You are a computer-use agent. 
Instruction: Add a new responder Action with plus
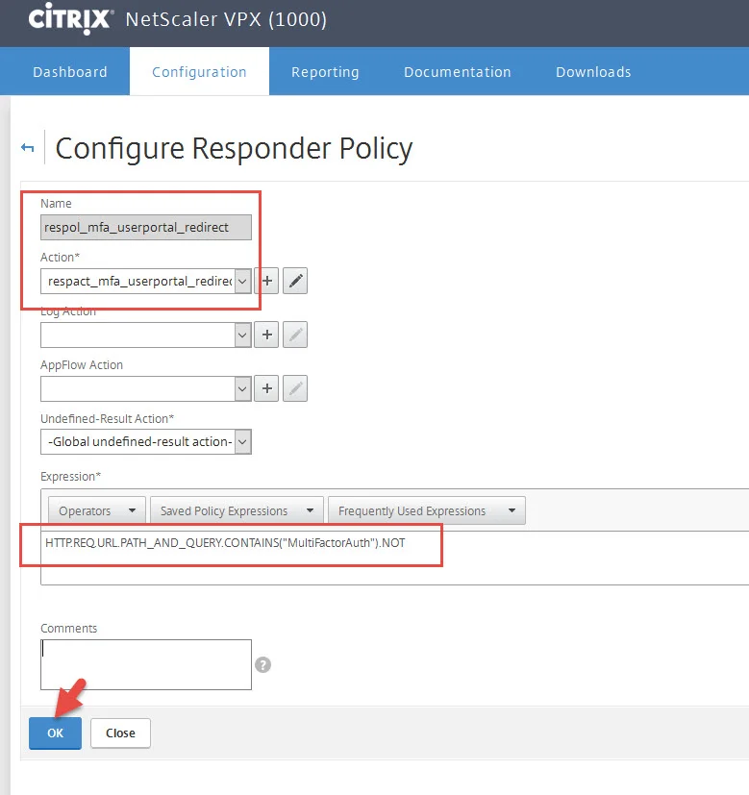266,281
